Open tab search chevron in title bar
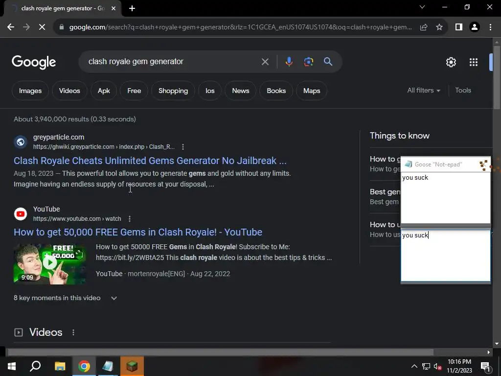The width and height of the screenshot is (501, 376). (422, 7)
